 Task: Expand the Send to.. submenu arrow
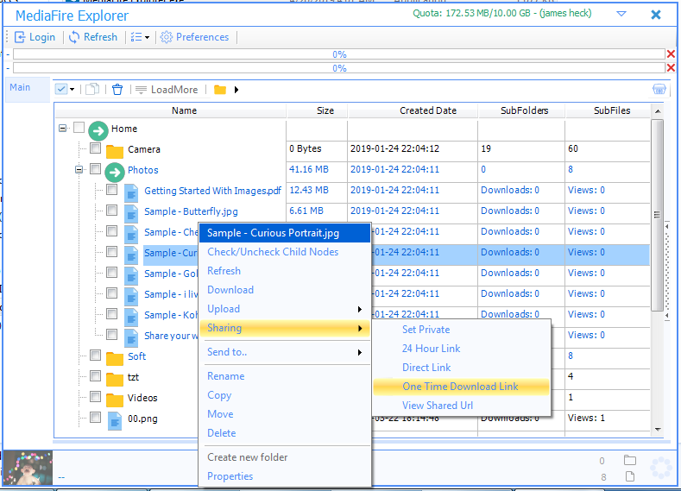360,352
